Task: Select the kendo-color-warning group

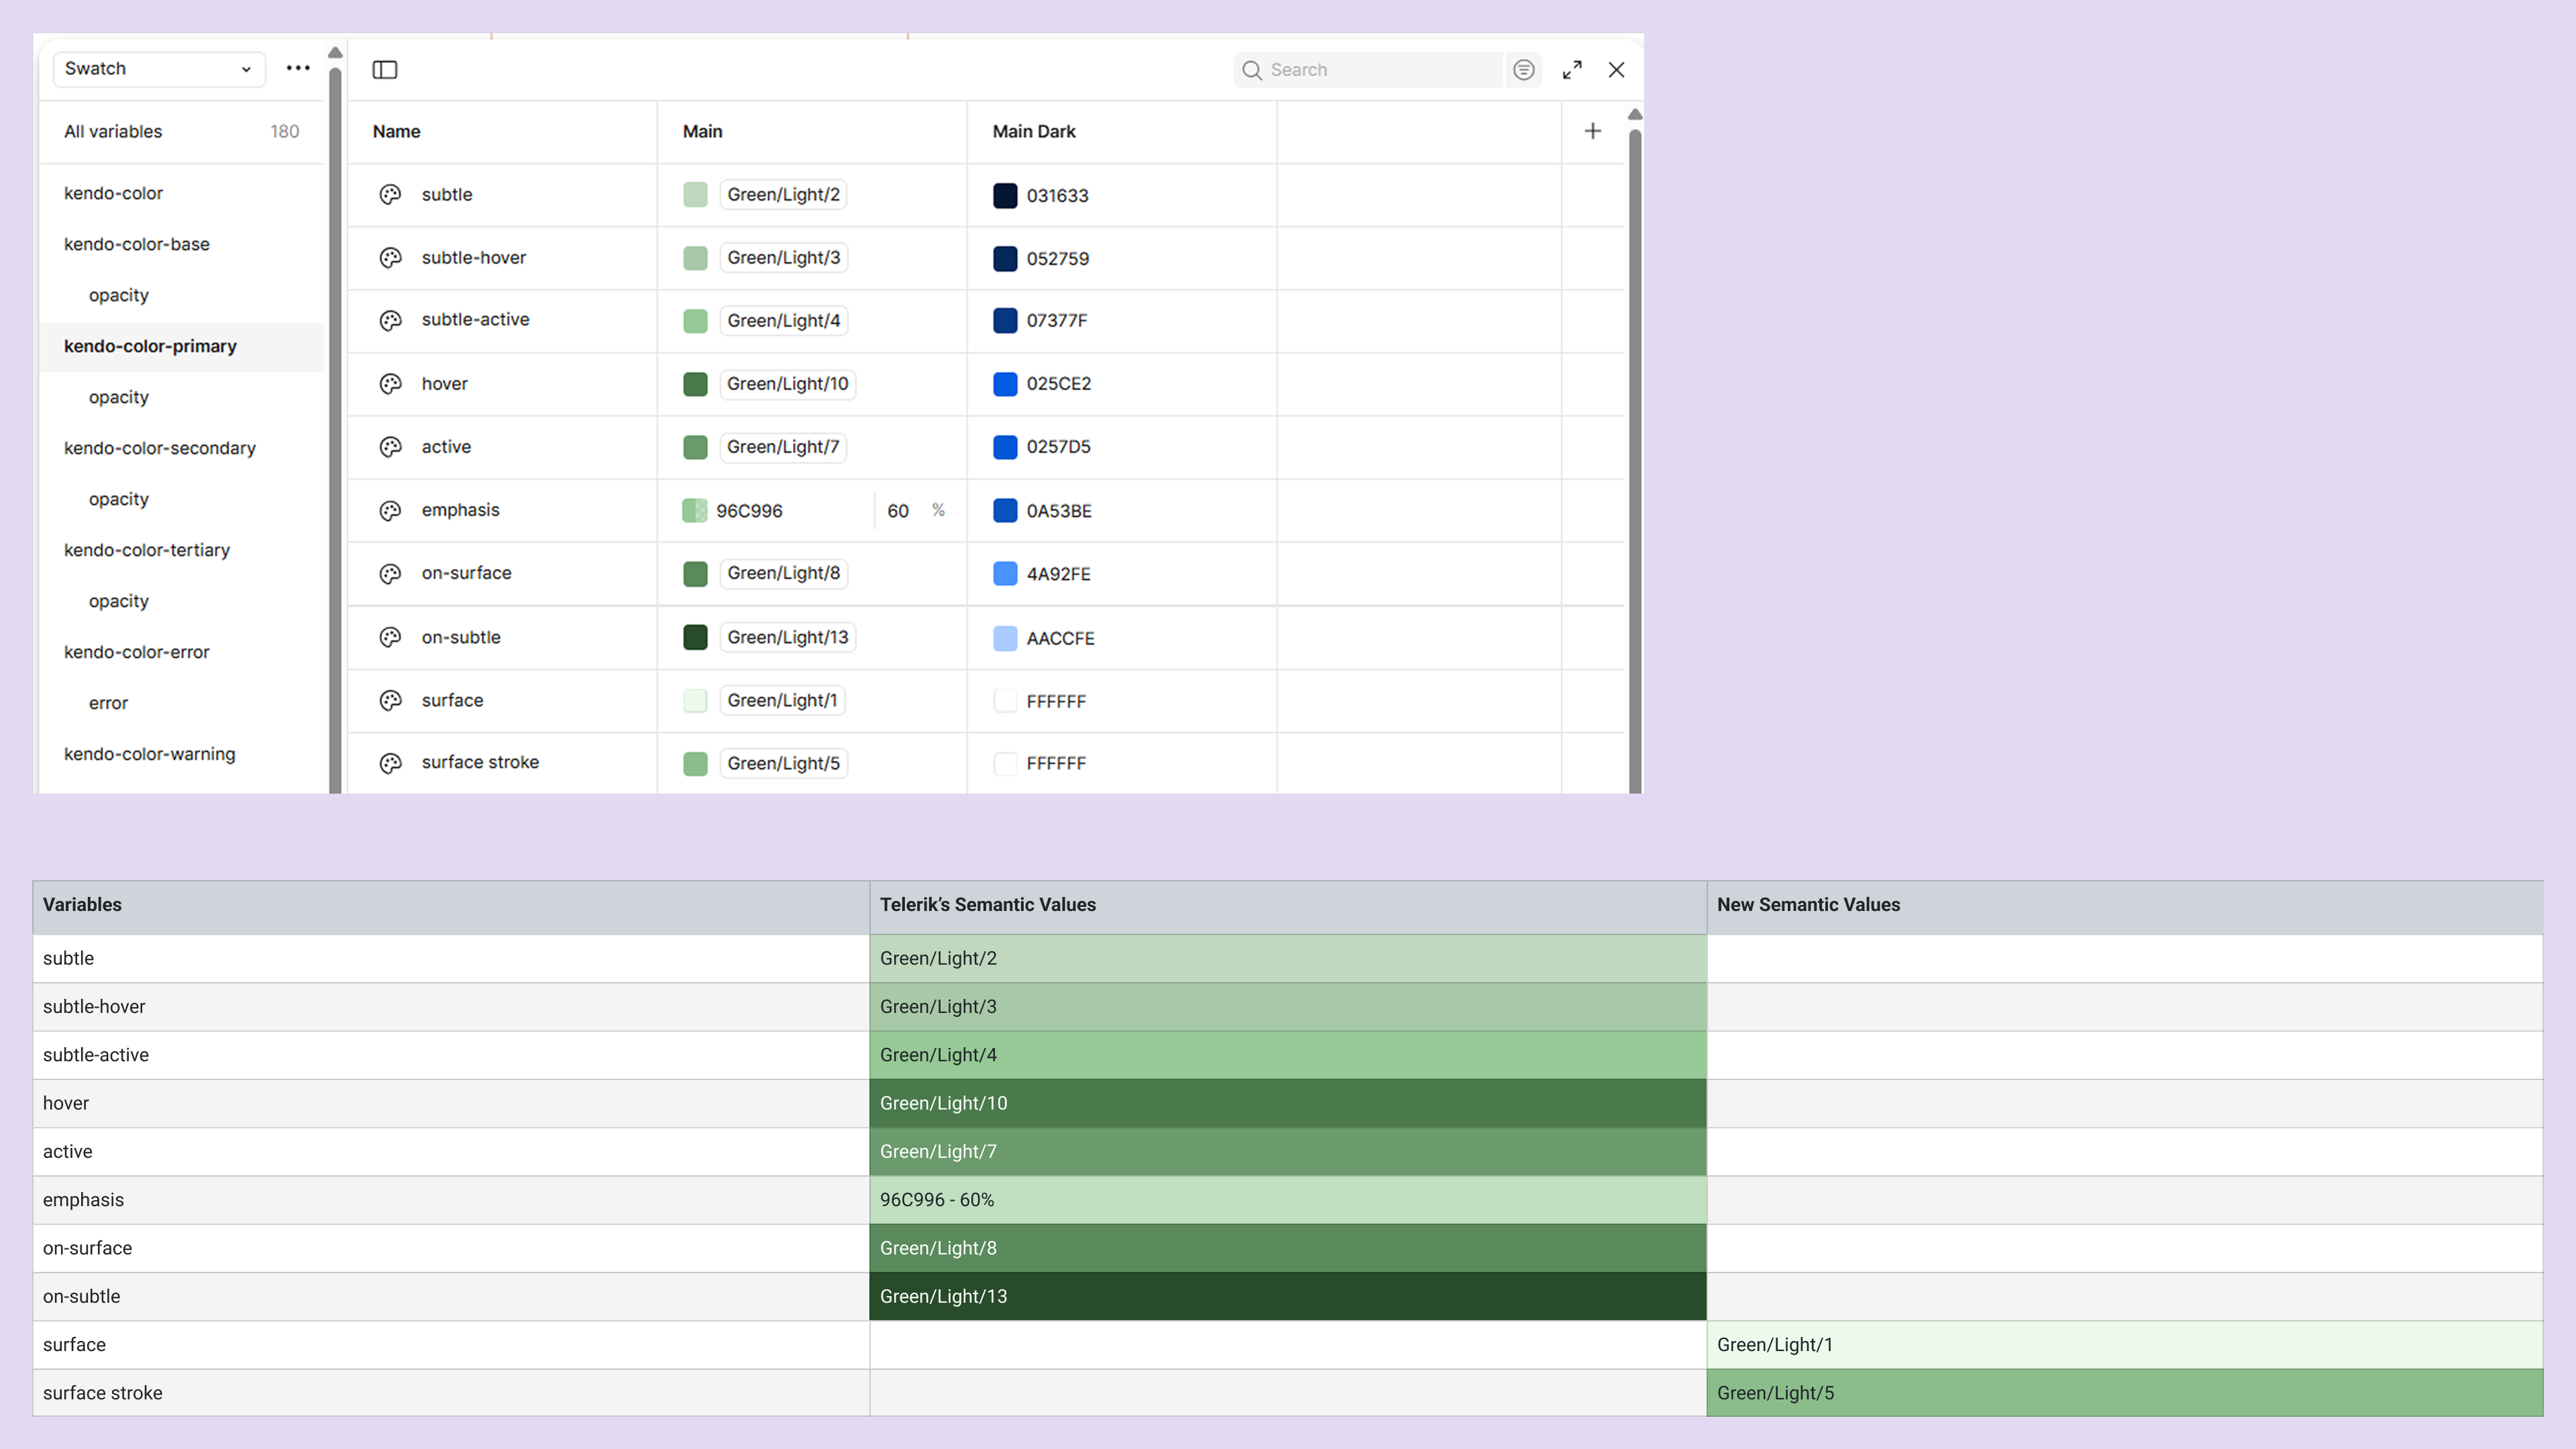Action: click(x=150, y=754)
